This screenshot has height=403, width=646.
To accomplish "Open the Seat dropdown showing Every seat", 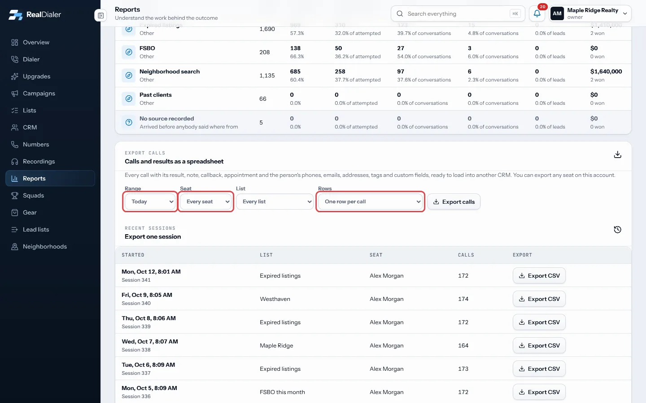I will coord(206,201).
